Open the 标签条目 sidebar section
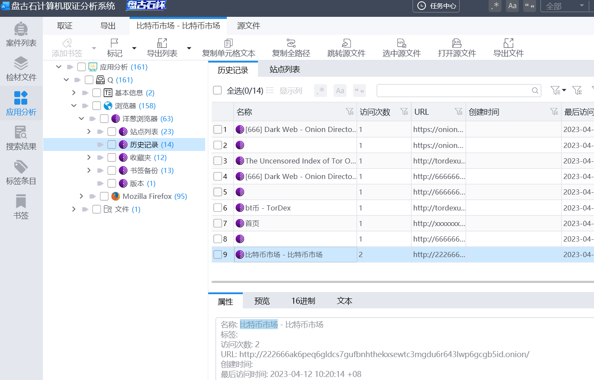 (21, 173)
